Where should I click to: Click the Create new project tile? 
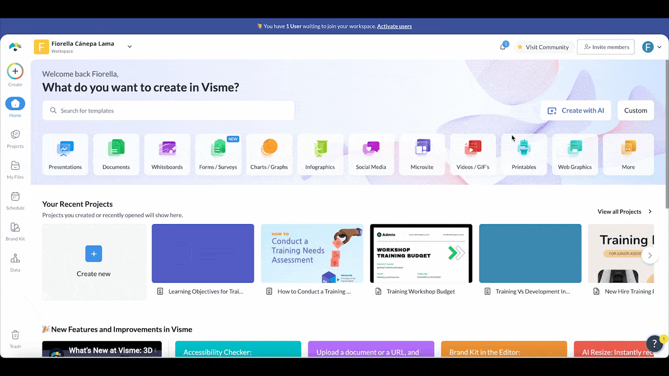pos(94,262)
